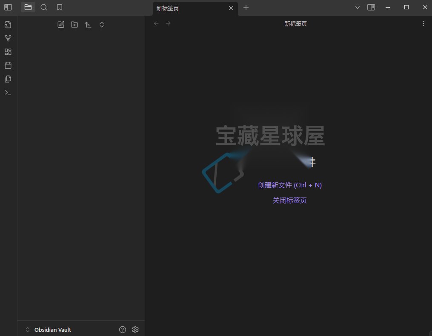Open the file explorer folder tab
Screen dimensions: 432x336
tap(28, 7)
